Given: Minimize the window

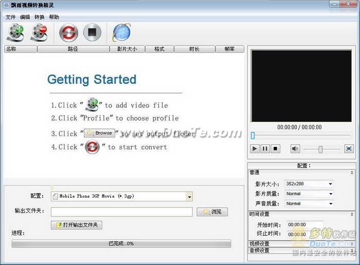Looking at the screenshot, I should (335, 4).
